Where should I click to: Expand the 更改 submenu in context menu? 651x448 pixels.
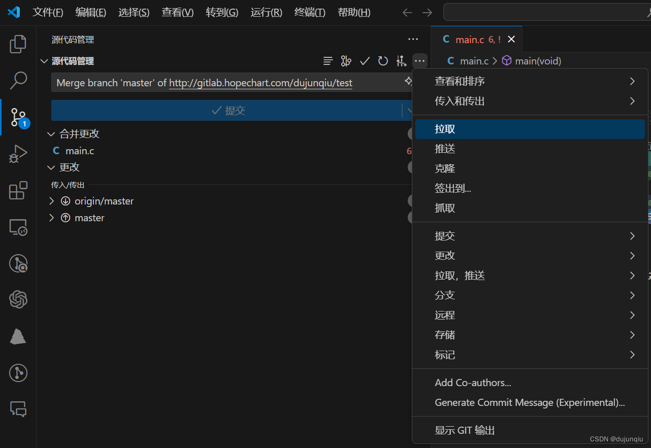tap(530, 256)
